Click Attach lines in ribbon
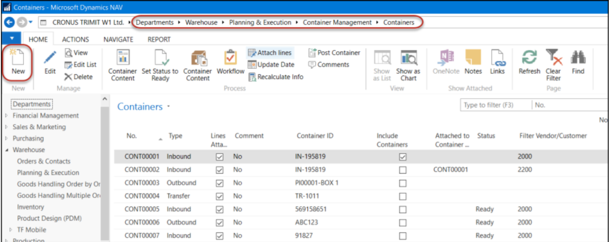The width and height of the screenshot is (609, 242). [270, 53]
